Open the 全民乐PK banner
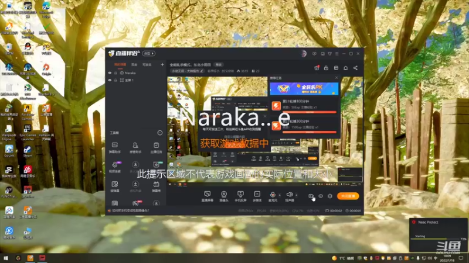This screenshot has height=263, width=469. tap(304, 89)
